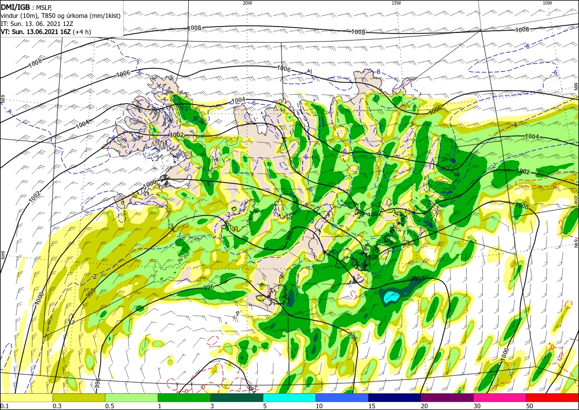Click the navy 15–20 legend swatch
The height and width of the screenshot is (410, 579).
(x=395, y=397)
